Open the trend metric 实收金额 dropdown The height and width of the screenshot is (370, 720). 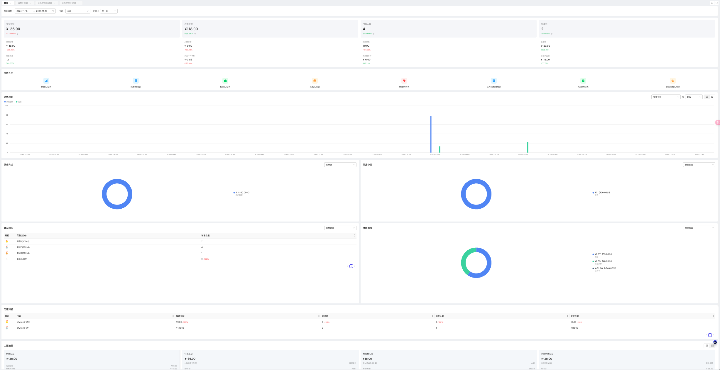[x=666, y=97]
